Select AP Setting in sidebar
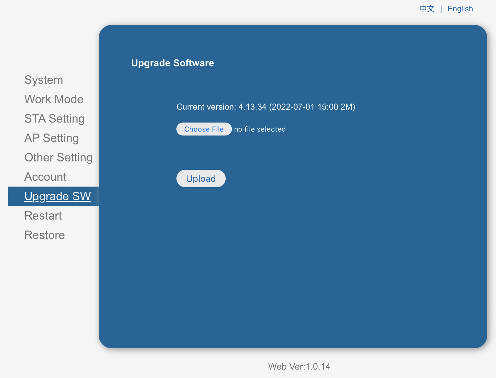The image size is (496, 378). (x=51, y=138)
